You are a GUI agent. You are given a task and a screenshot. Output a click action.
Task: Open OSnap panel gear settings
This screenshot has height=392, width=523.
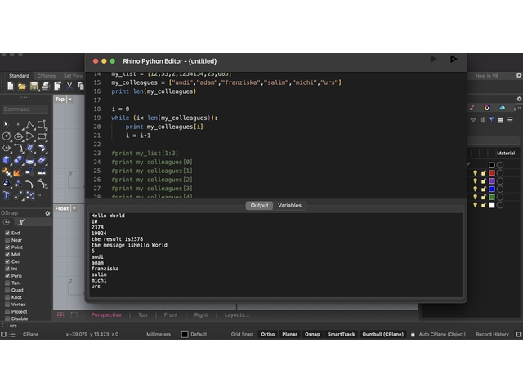(x=47, y=213)
